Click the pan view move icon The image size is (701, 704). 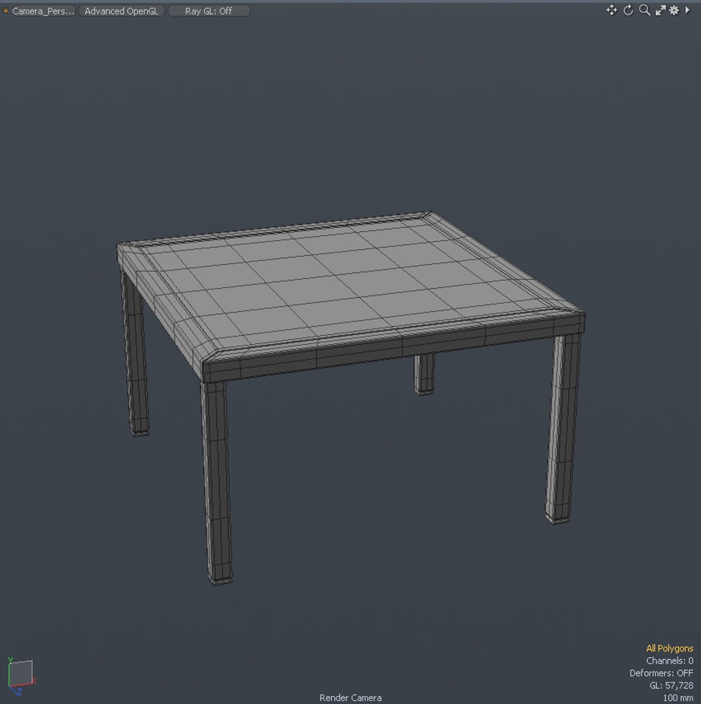(x=612, y=10)
